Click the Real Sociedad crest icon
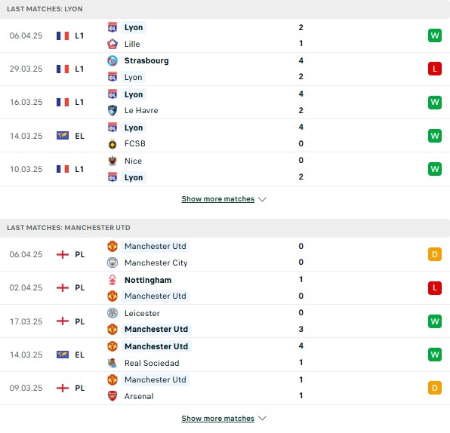Screen dimensions: 450x433 pyautogui.click(x=112, y=363)
